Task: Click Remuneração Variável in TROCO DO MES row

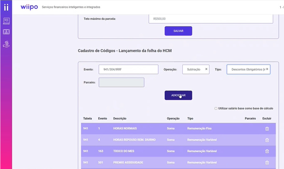Action: pos(202,151)
